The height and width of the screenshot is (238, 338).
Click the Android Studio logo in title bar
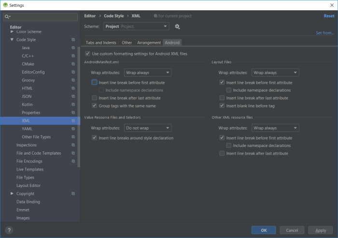tap(5, 5)
